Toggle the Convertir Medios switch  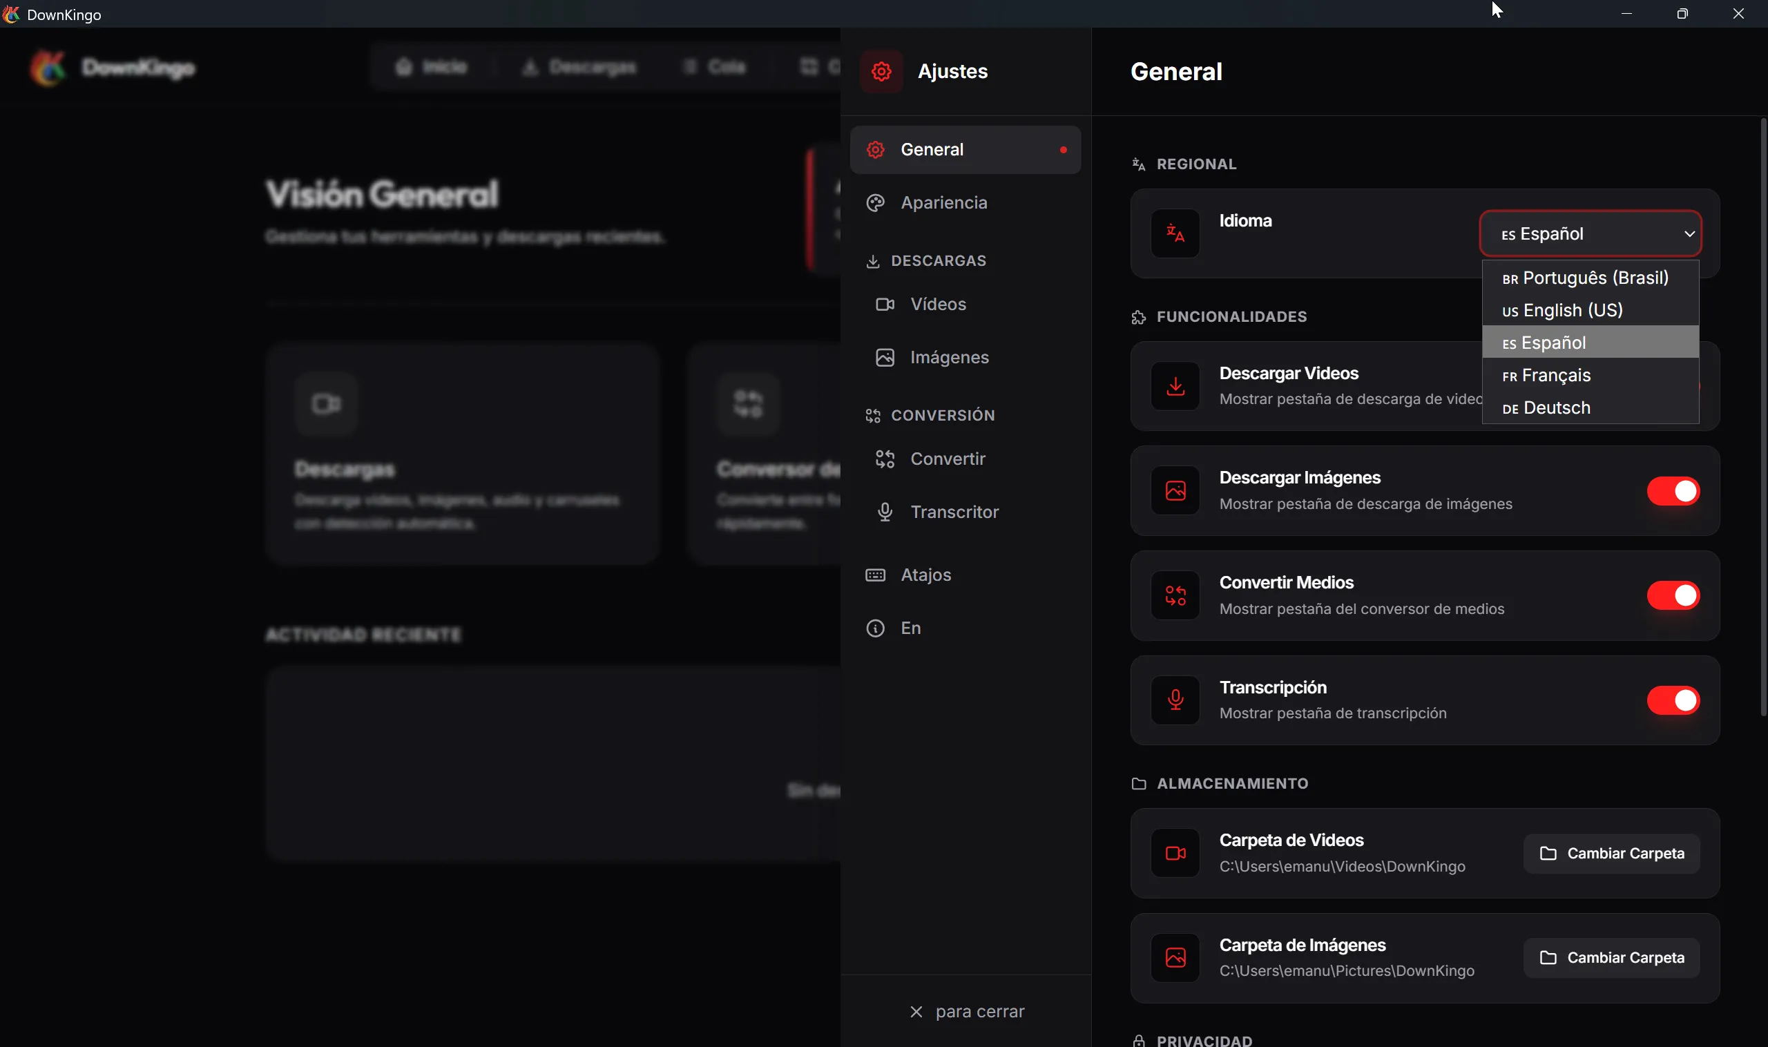pyautogui.click(x=1673, y=595)
